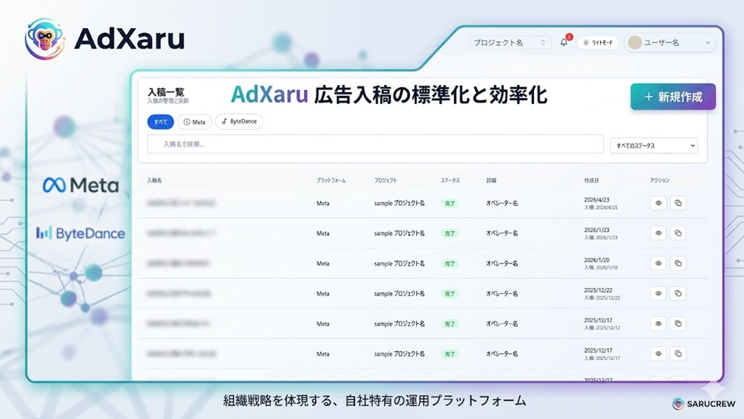Image resolution: width=744 pixels, height=419 pixels.
Task: Click the 入稿一覧 page heading
Action: [165, 92]
